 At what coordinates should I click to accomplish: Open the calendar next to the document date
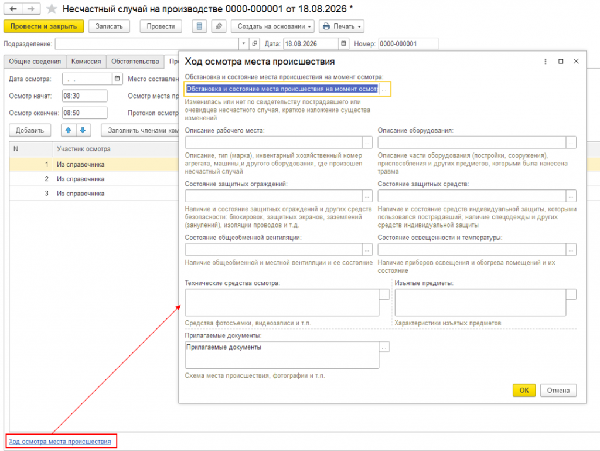(343, 43)
